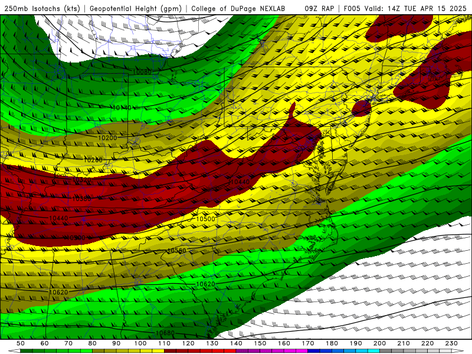Click the 210 knot value on the color scale
This screenshot has width=472, height=354.
[404, 343]
